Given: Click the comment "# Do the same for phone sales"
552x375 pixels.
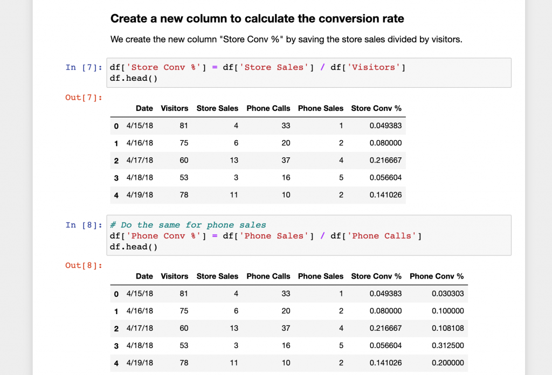Looking at the screenshot, I should [188, 225].
